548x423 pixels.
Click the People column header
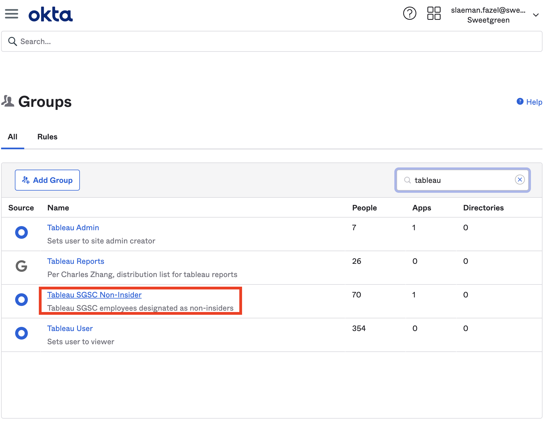click(365, 208)
